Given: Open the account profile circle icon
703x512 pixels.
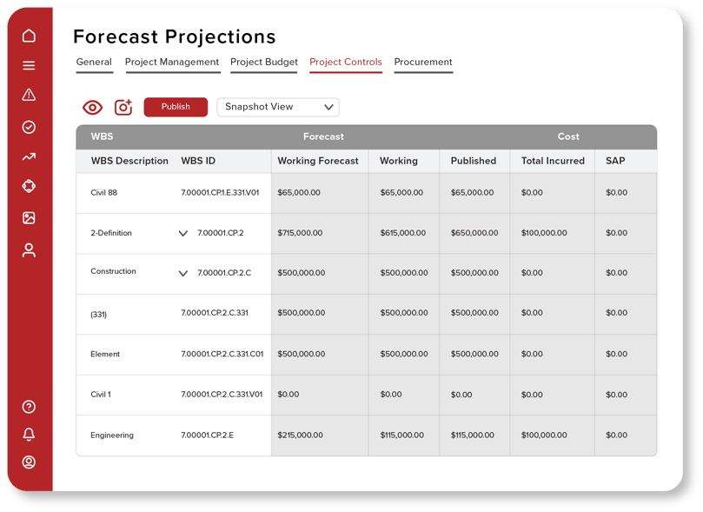Looking at the screenshot, I should click(x=29, y=462).
